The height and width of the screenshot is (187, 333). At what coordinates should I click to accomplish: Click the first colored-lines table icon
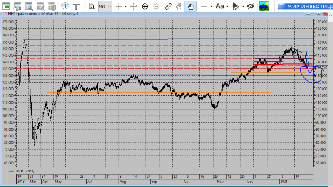point(6,6)
